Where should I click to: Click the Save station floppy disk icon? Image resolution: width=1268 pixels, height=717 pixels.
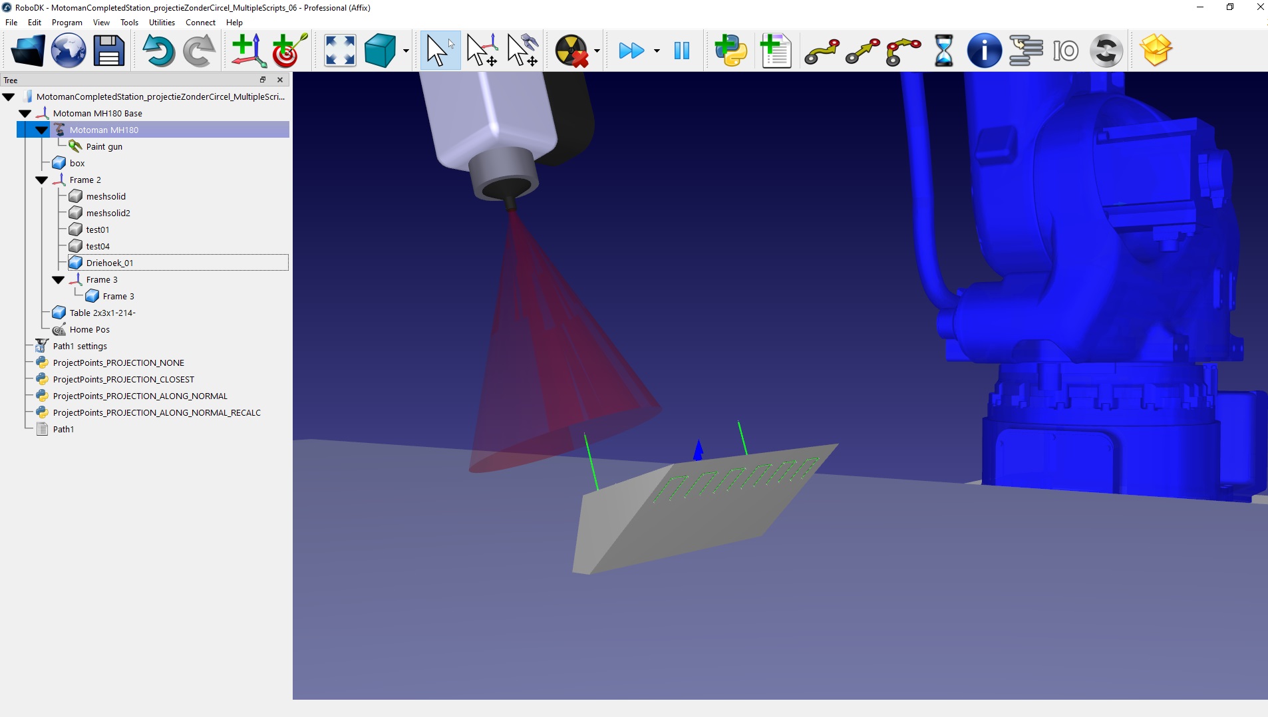(x=108, y=51)
